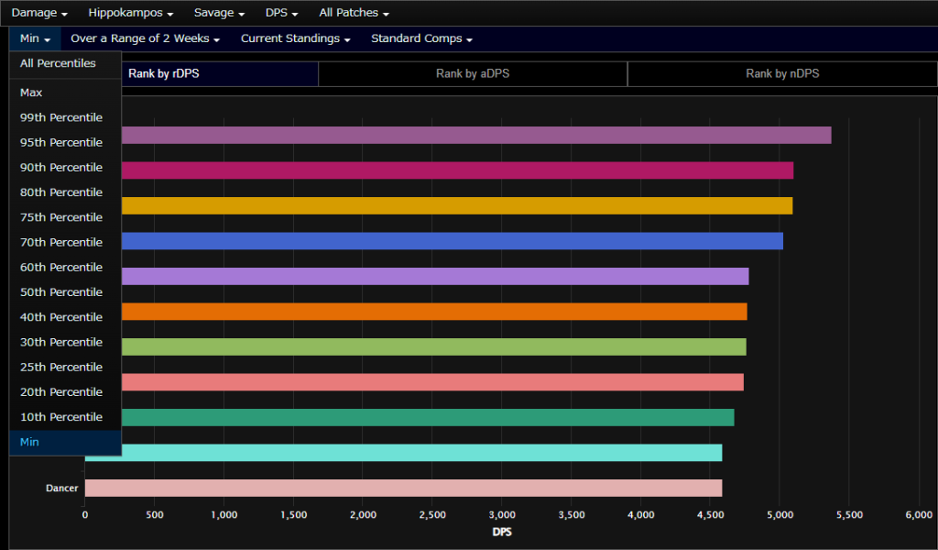The height and width of the screenshot is (550, 938).
Task: Open the Current Standings dropdown
Action: (295, 38)
